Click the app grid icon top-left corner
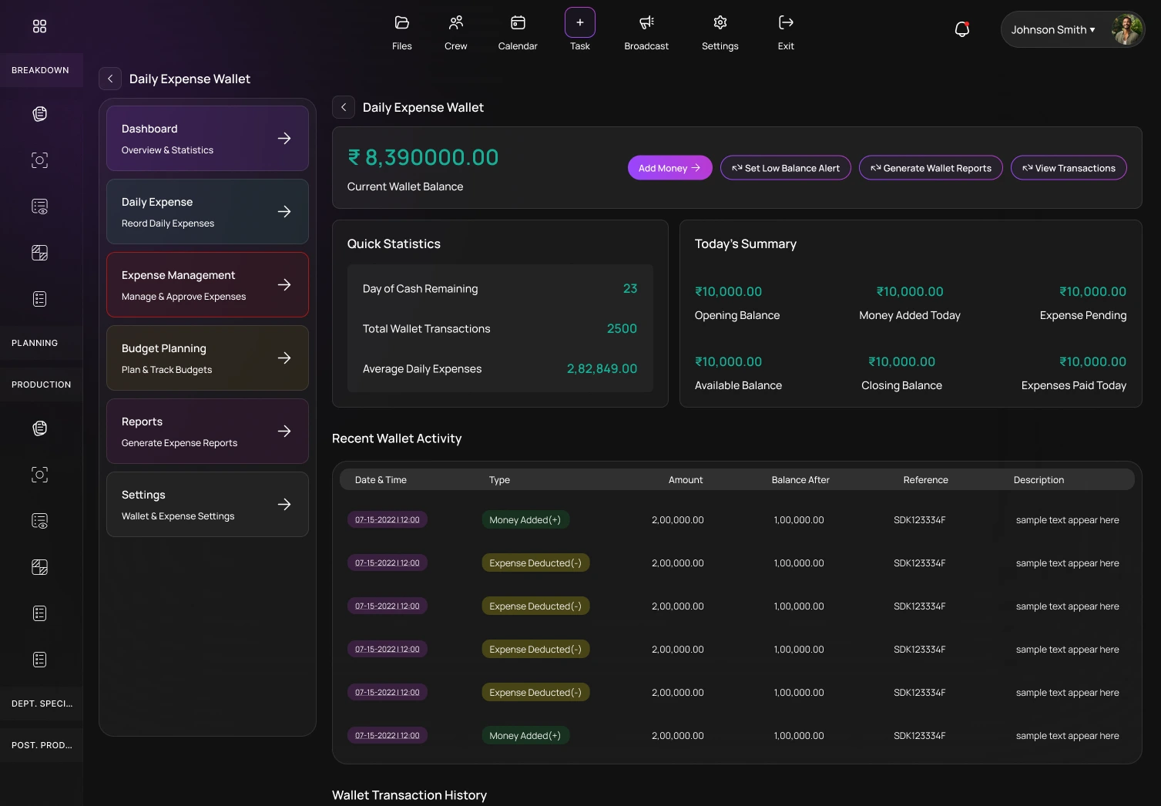The width and height of the screenshot is (1161, 806). [x=39, y=25]
